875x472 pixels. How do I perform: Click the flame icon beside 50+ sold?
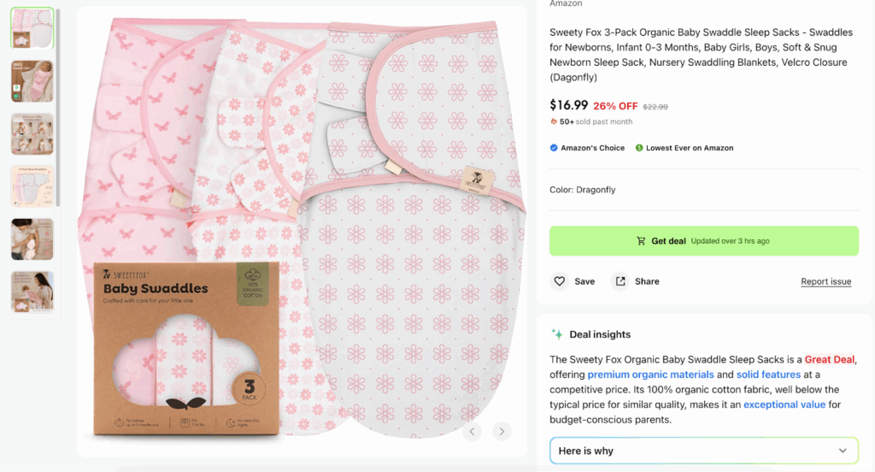554,122
